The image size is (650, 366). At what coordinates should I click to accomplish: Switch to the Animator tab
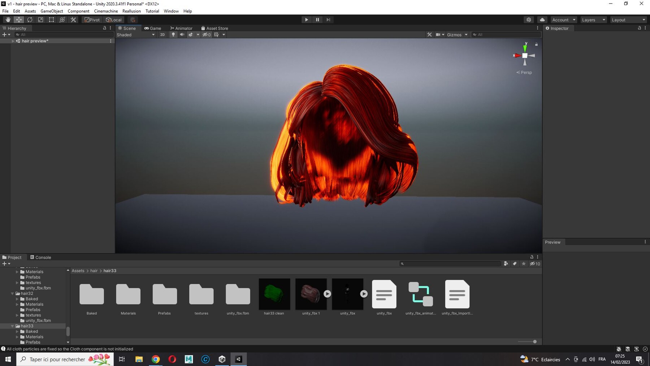181,28
